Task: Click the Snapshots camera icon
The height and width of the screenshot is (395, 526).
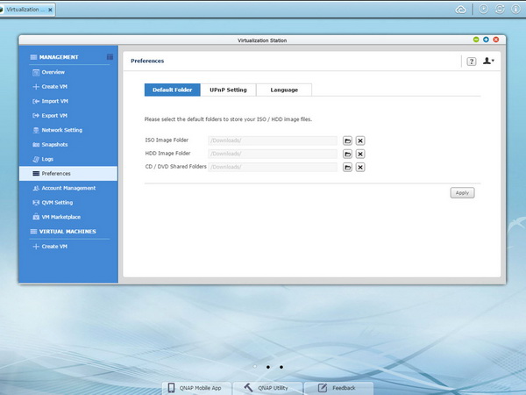Action: (36, 145)
